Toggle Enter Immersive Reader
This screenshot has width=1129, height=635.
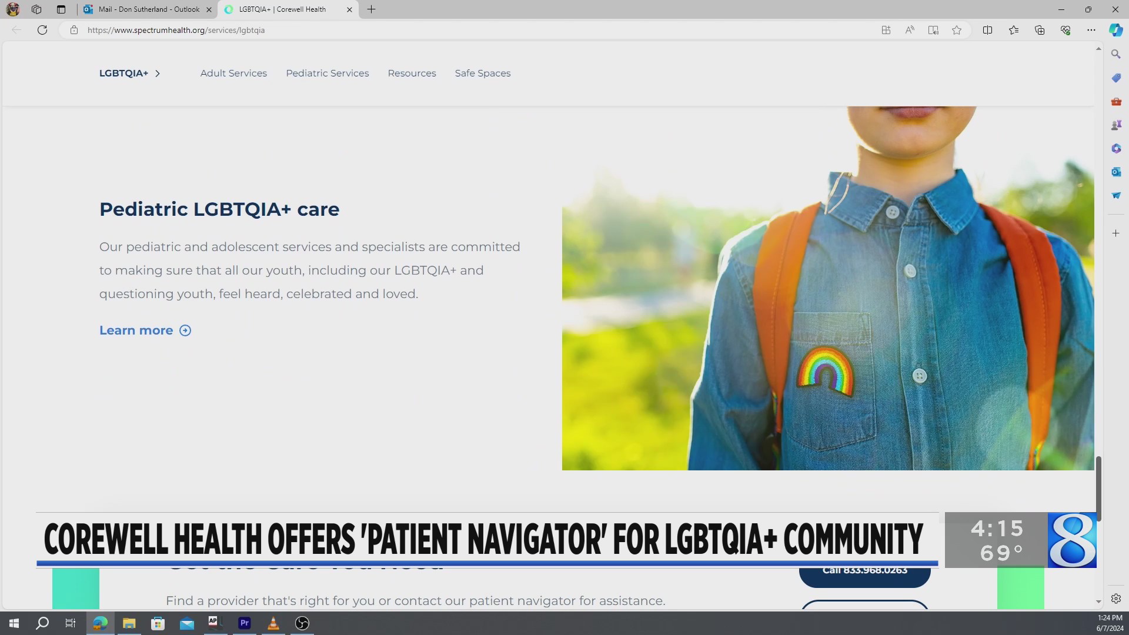(x=933, y=30)
